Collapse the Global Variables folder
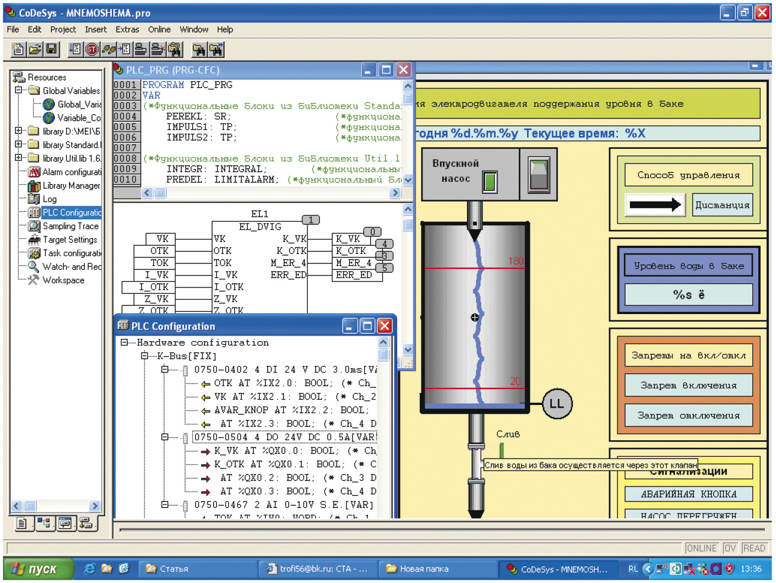776x583 pixels. point(18,90)
